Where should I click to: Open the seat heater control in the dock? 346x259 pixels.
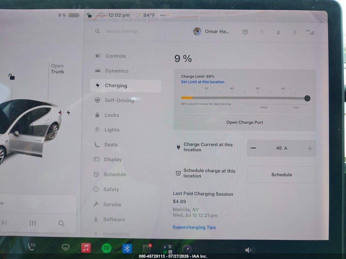click(x=32, y=247)
